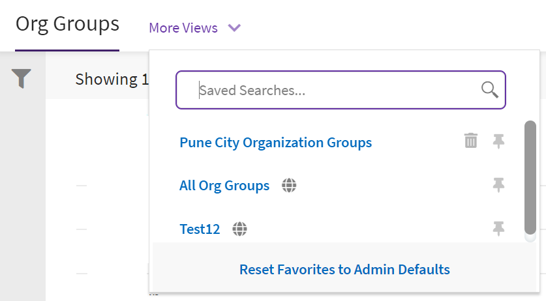The height and width of the screenshot is (301, 546).
Task: Focus the Saved Searches input field
Action: coord(333,90)
